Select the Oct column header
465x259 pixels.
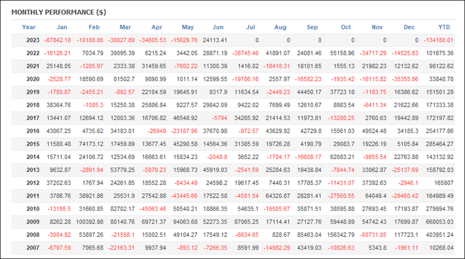(x=346, y=27)
